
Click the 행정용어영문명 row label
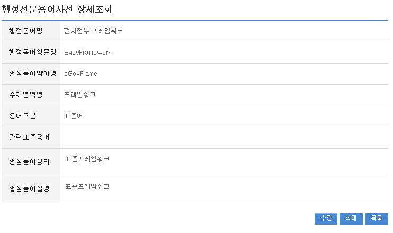[x=32, y=53]
